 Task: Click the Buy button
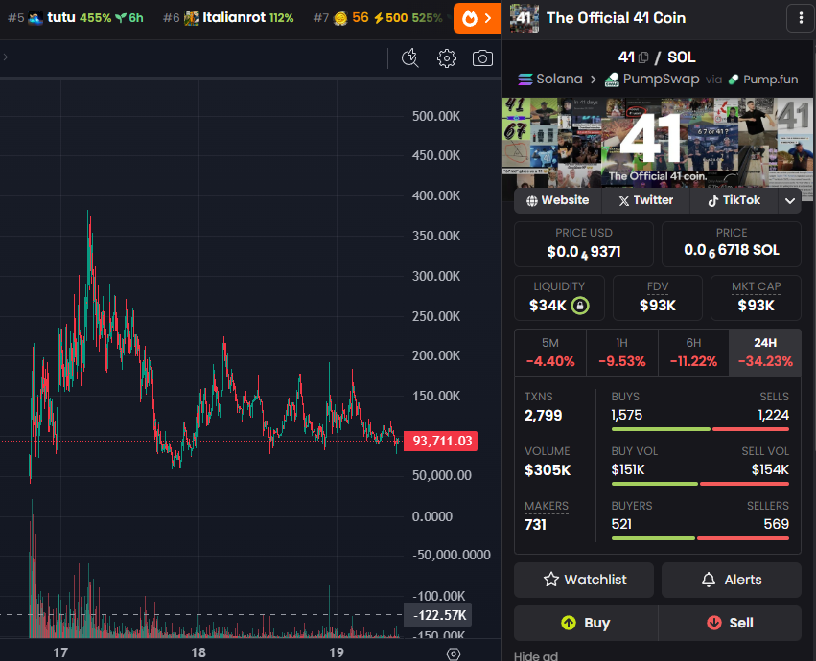[x=586, y=623]
